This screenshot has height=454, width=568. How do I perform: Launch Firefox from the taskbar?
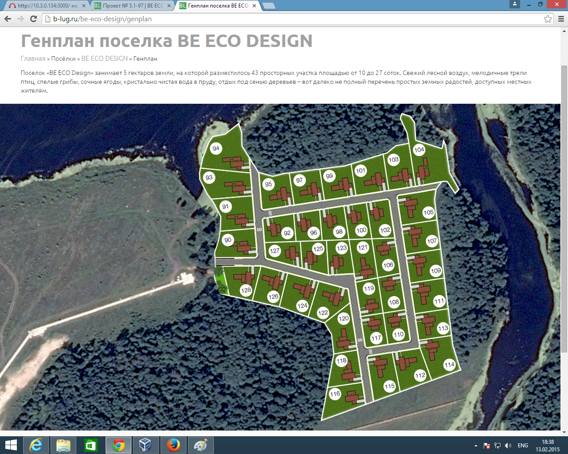pyautogui.click(x=173, y=445)
